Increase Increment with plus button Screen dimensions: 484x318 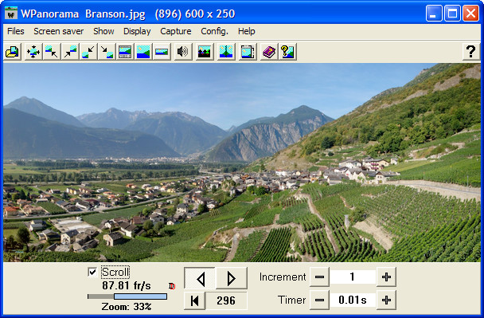tap(386, 277)
